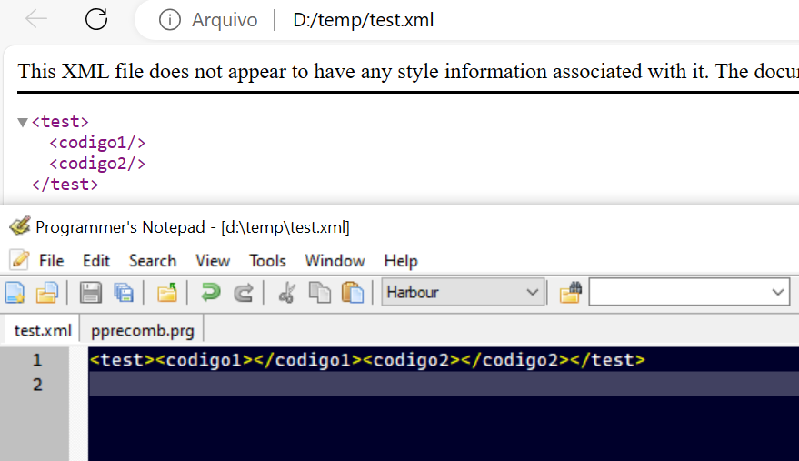Click the Redo arrow icon
Image resolution: width=799 pixels, height=461 pixels.
click(x=243, y=293)
